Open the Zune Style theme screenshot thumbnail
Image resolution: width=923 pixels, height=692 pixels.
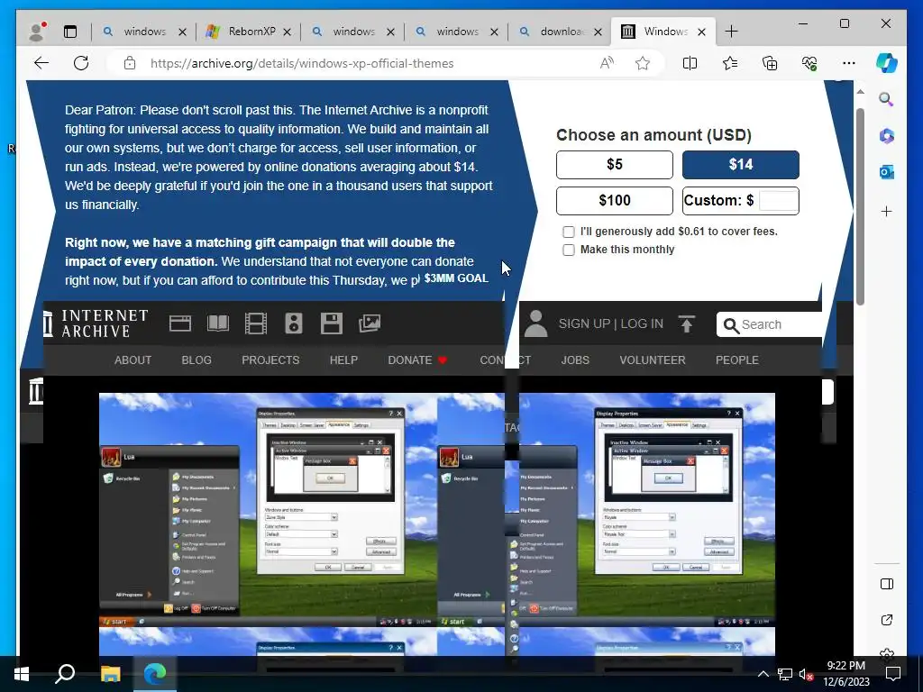coord(269,509)
